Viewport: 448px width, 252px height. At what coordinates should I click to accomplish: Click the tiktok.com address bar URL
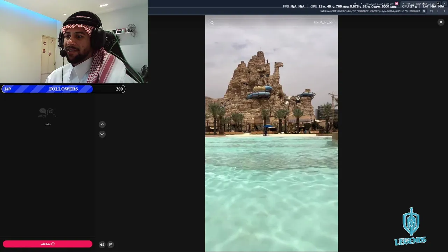[x=370, y=11]
